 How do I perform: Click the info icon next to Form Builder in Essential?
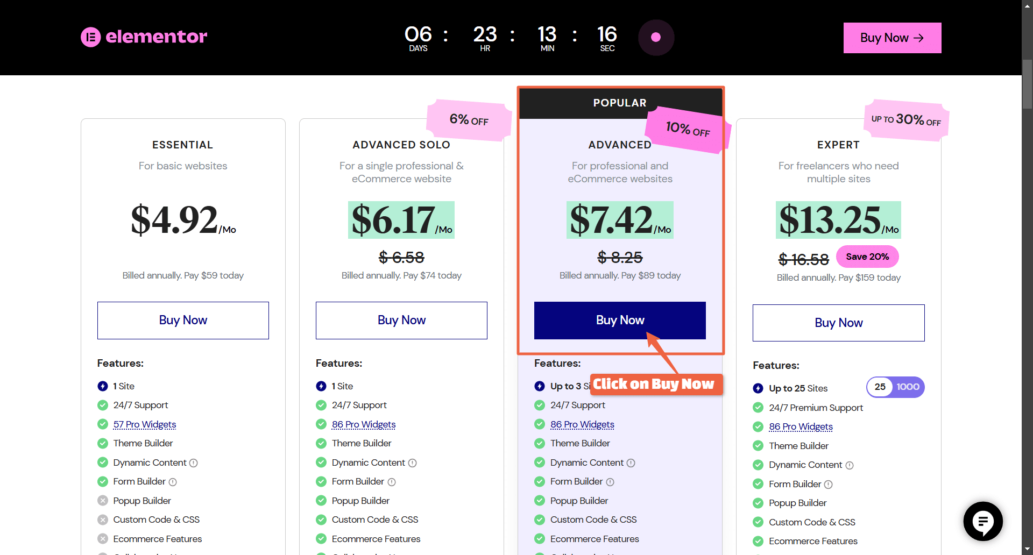coord(173,482)
